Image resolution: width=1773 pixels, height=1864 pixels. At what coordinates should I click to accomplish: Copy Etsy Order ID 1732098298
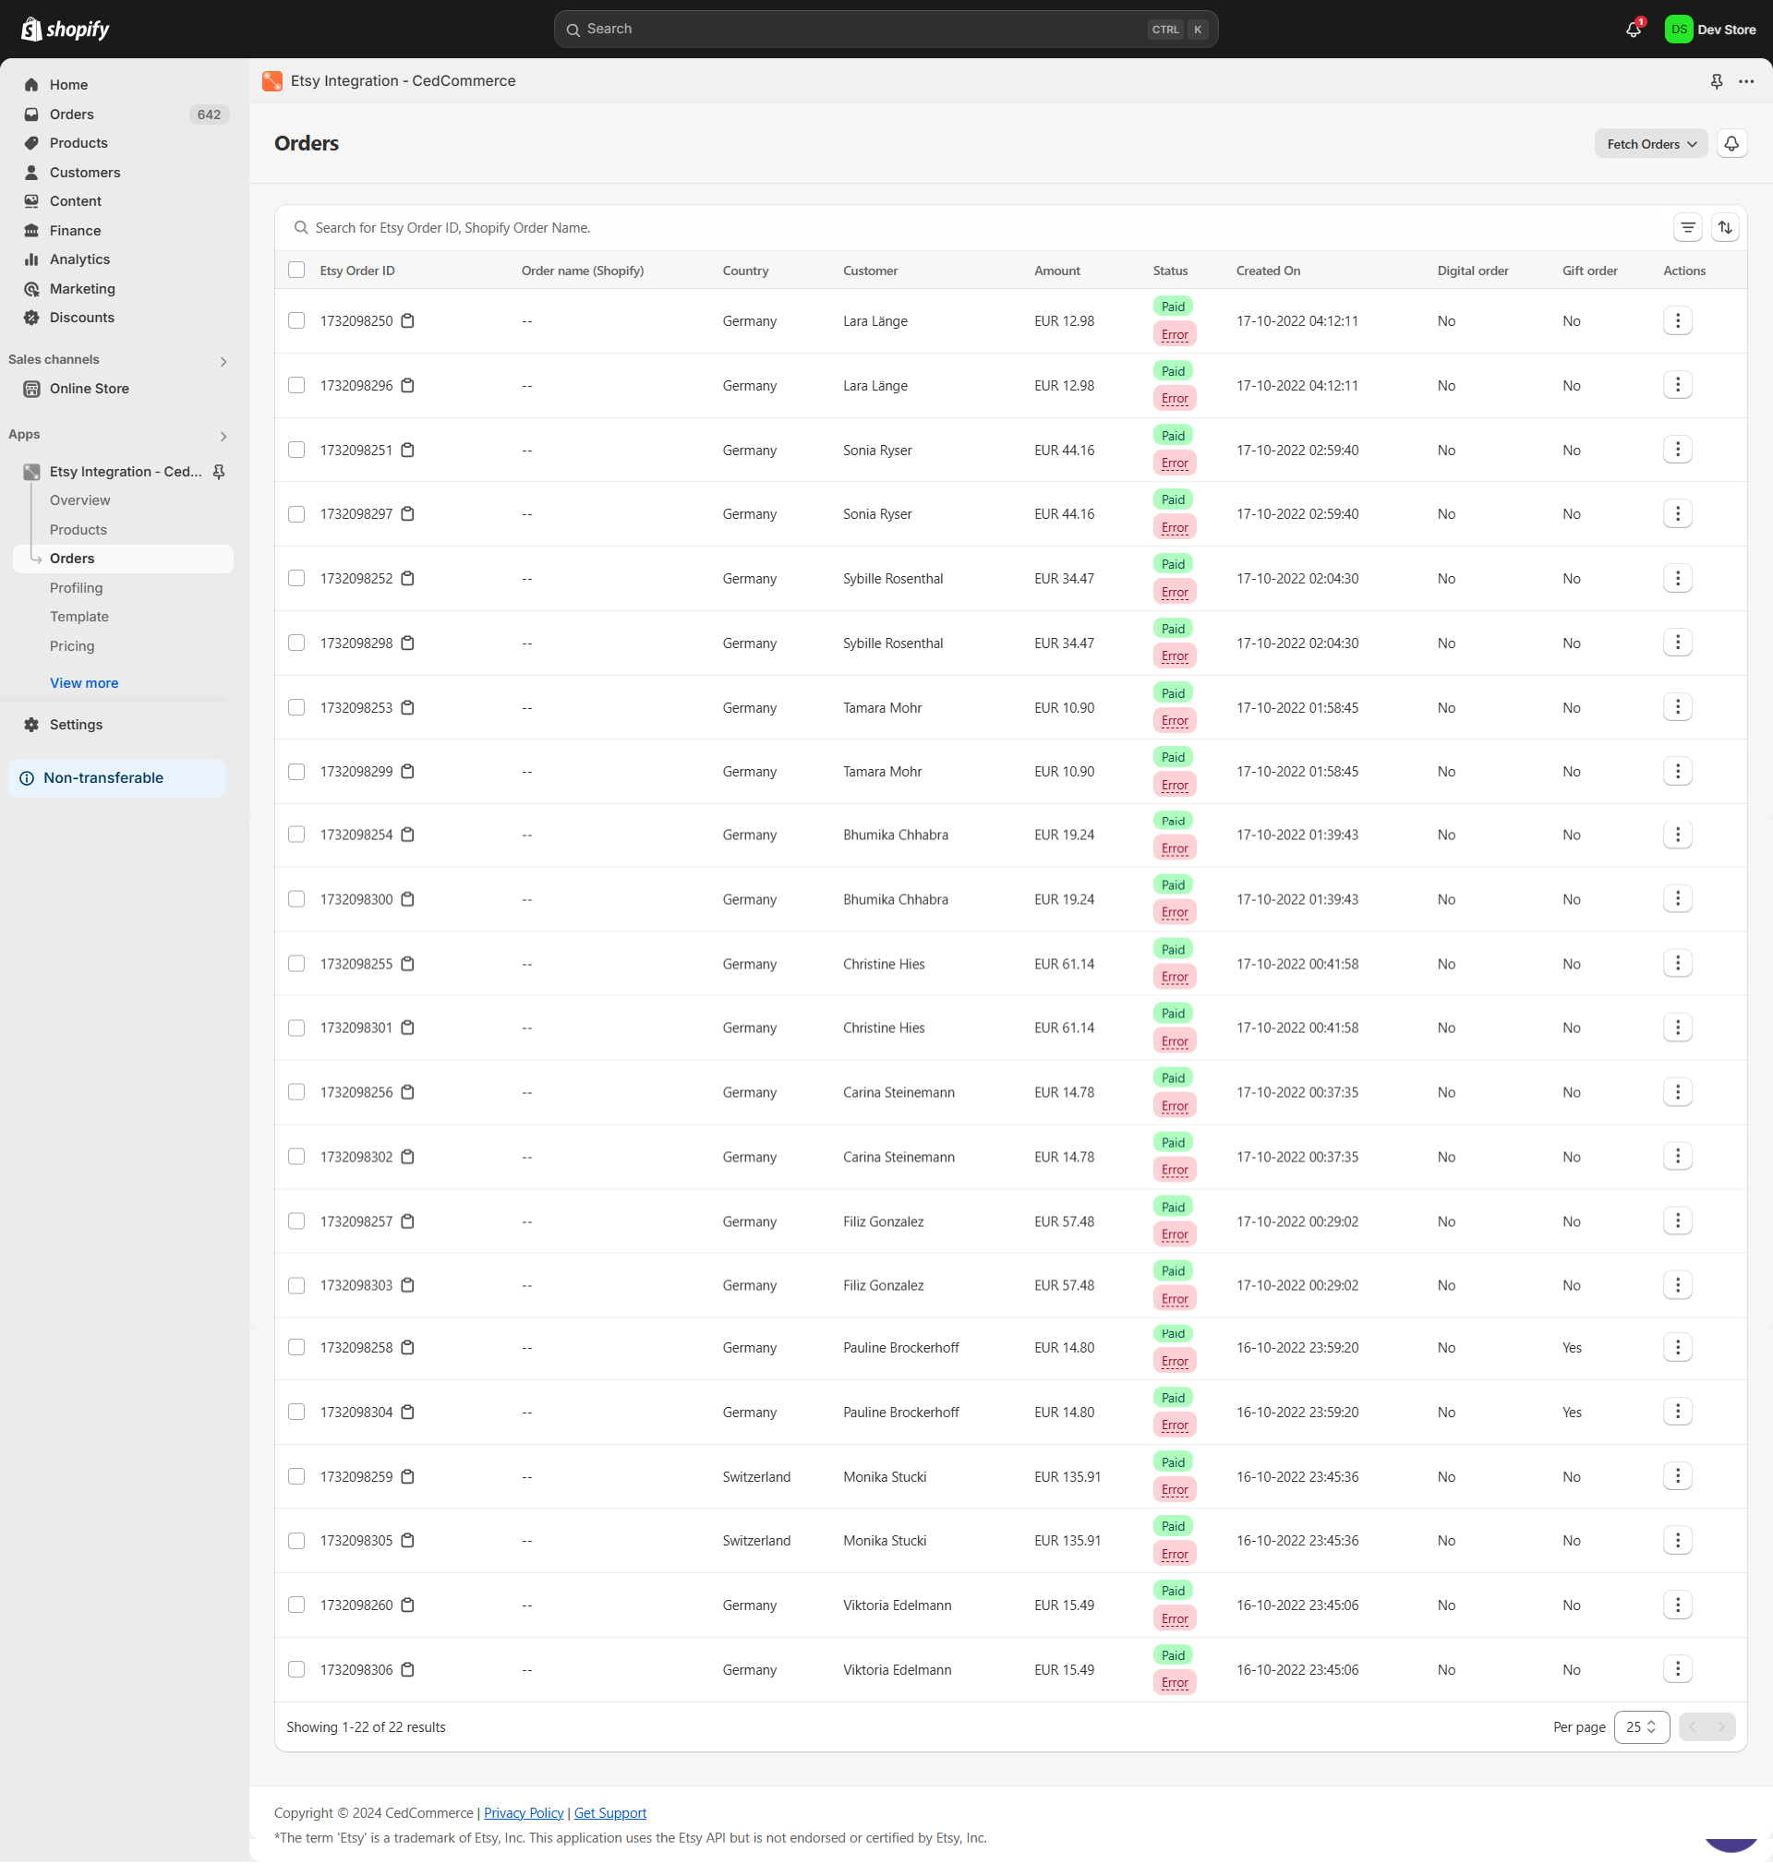click(x=407, y=643)
